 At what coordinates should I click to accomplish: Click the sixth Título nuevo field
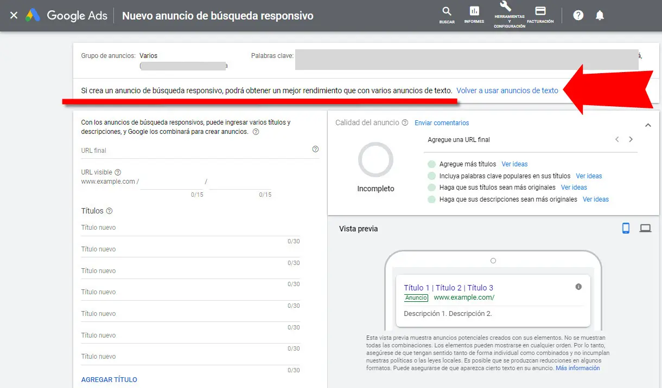point(190,335)
